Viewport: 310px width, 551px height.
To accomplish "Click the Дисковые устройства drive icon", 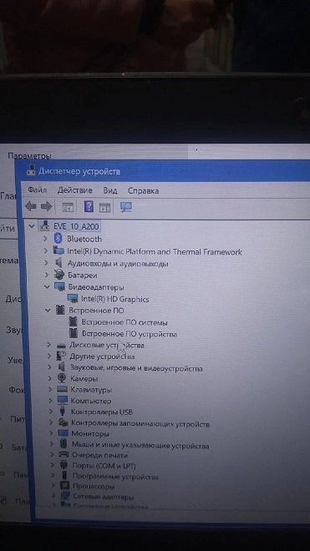I will point(61,346).
